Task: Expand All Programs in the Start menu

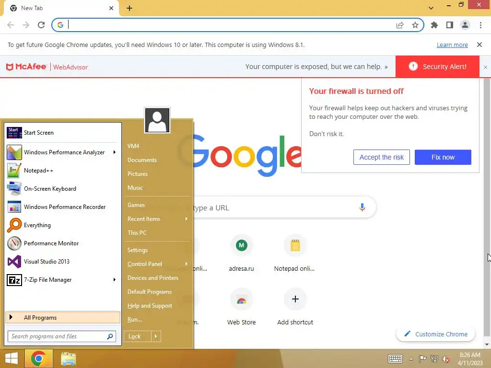Action: coord(63,317)
